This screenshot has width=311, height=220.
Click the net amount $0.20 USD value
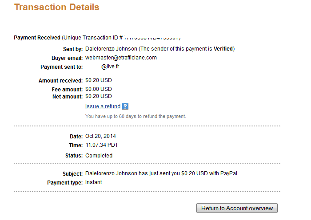99,96
